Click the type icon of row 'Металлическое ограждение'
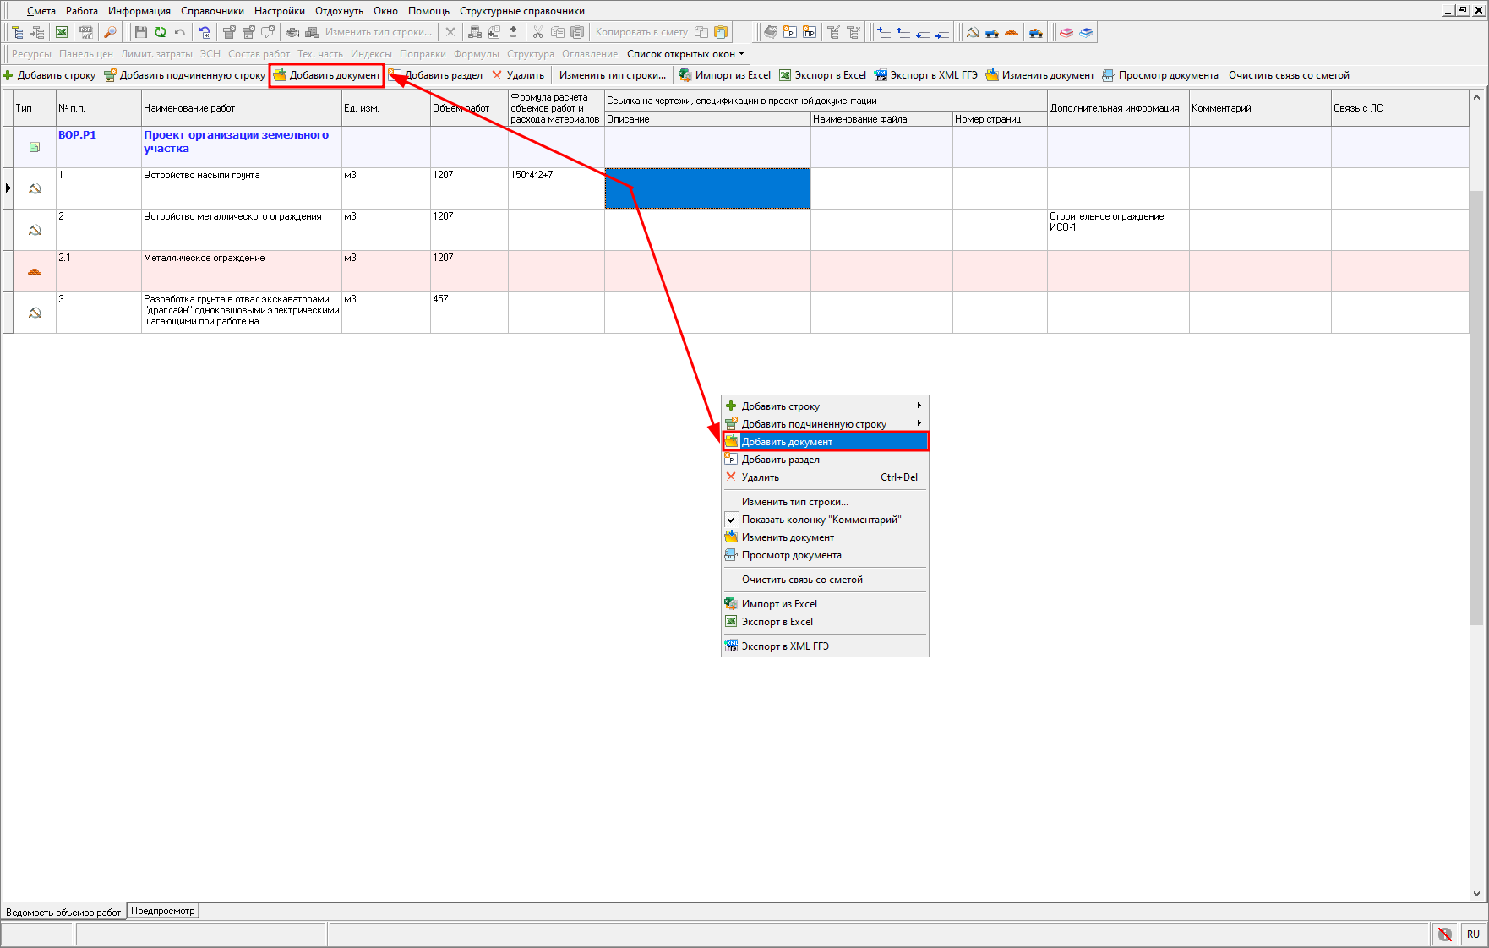 click(x=35, y=271)
